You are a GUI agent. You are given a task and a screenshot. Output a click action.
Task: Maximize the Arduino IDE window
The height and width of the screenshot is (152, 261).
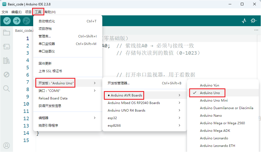point(242,4)
